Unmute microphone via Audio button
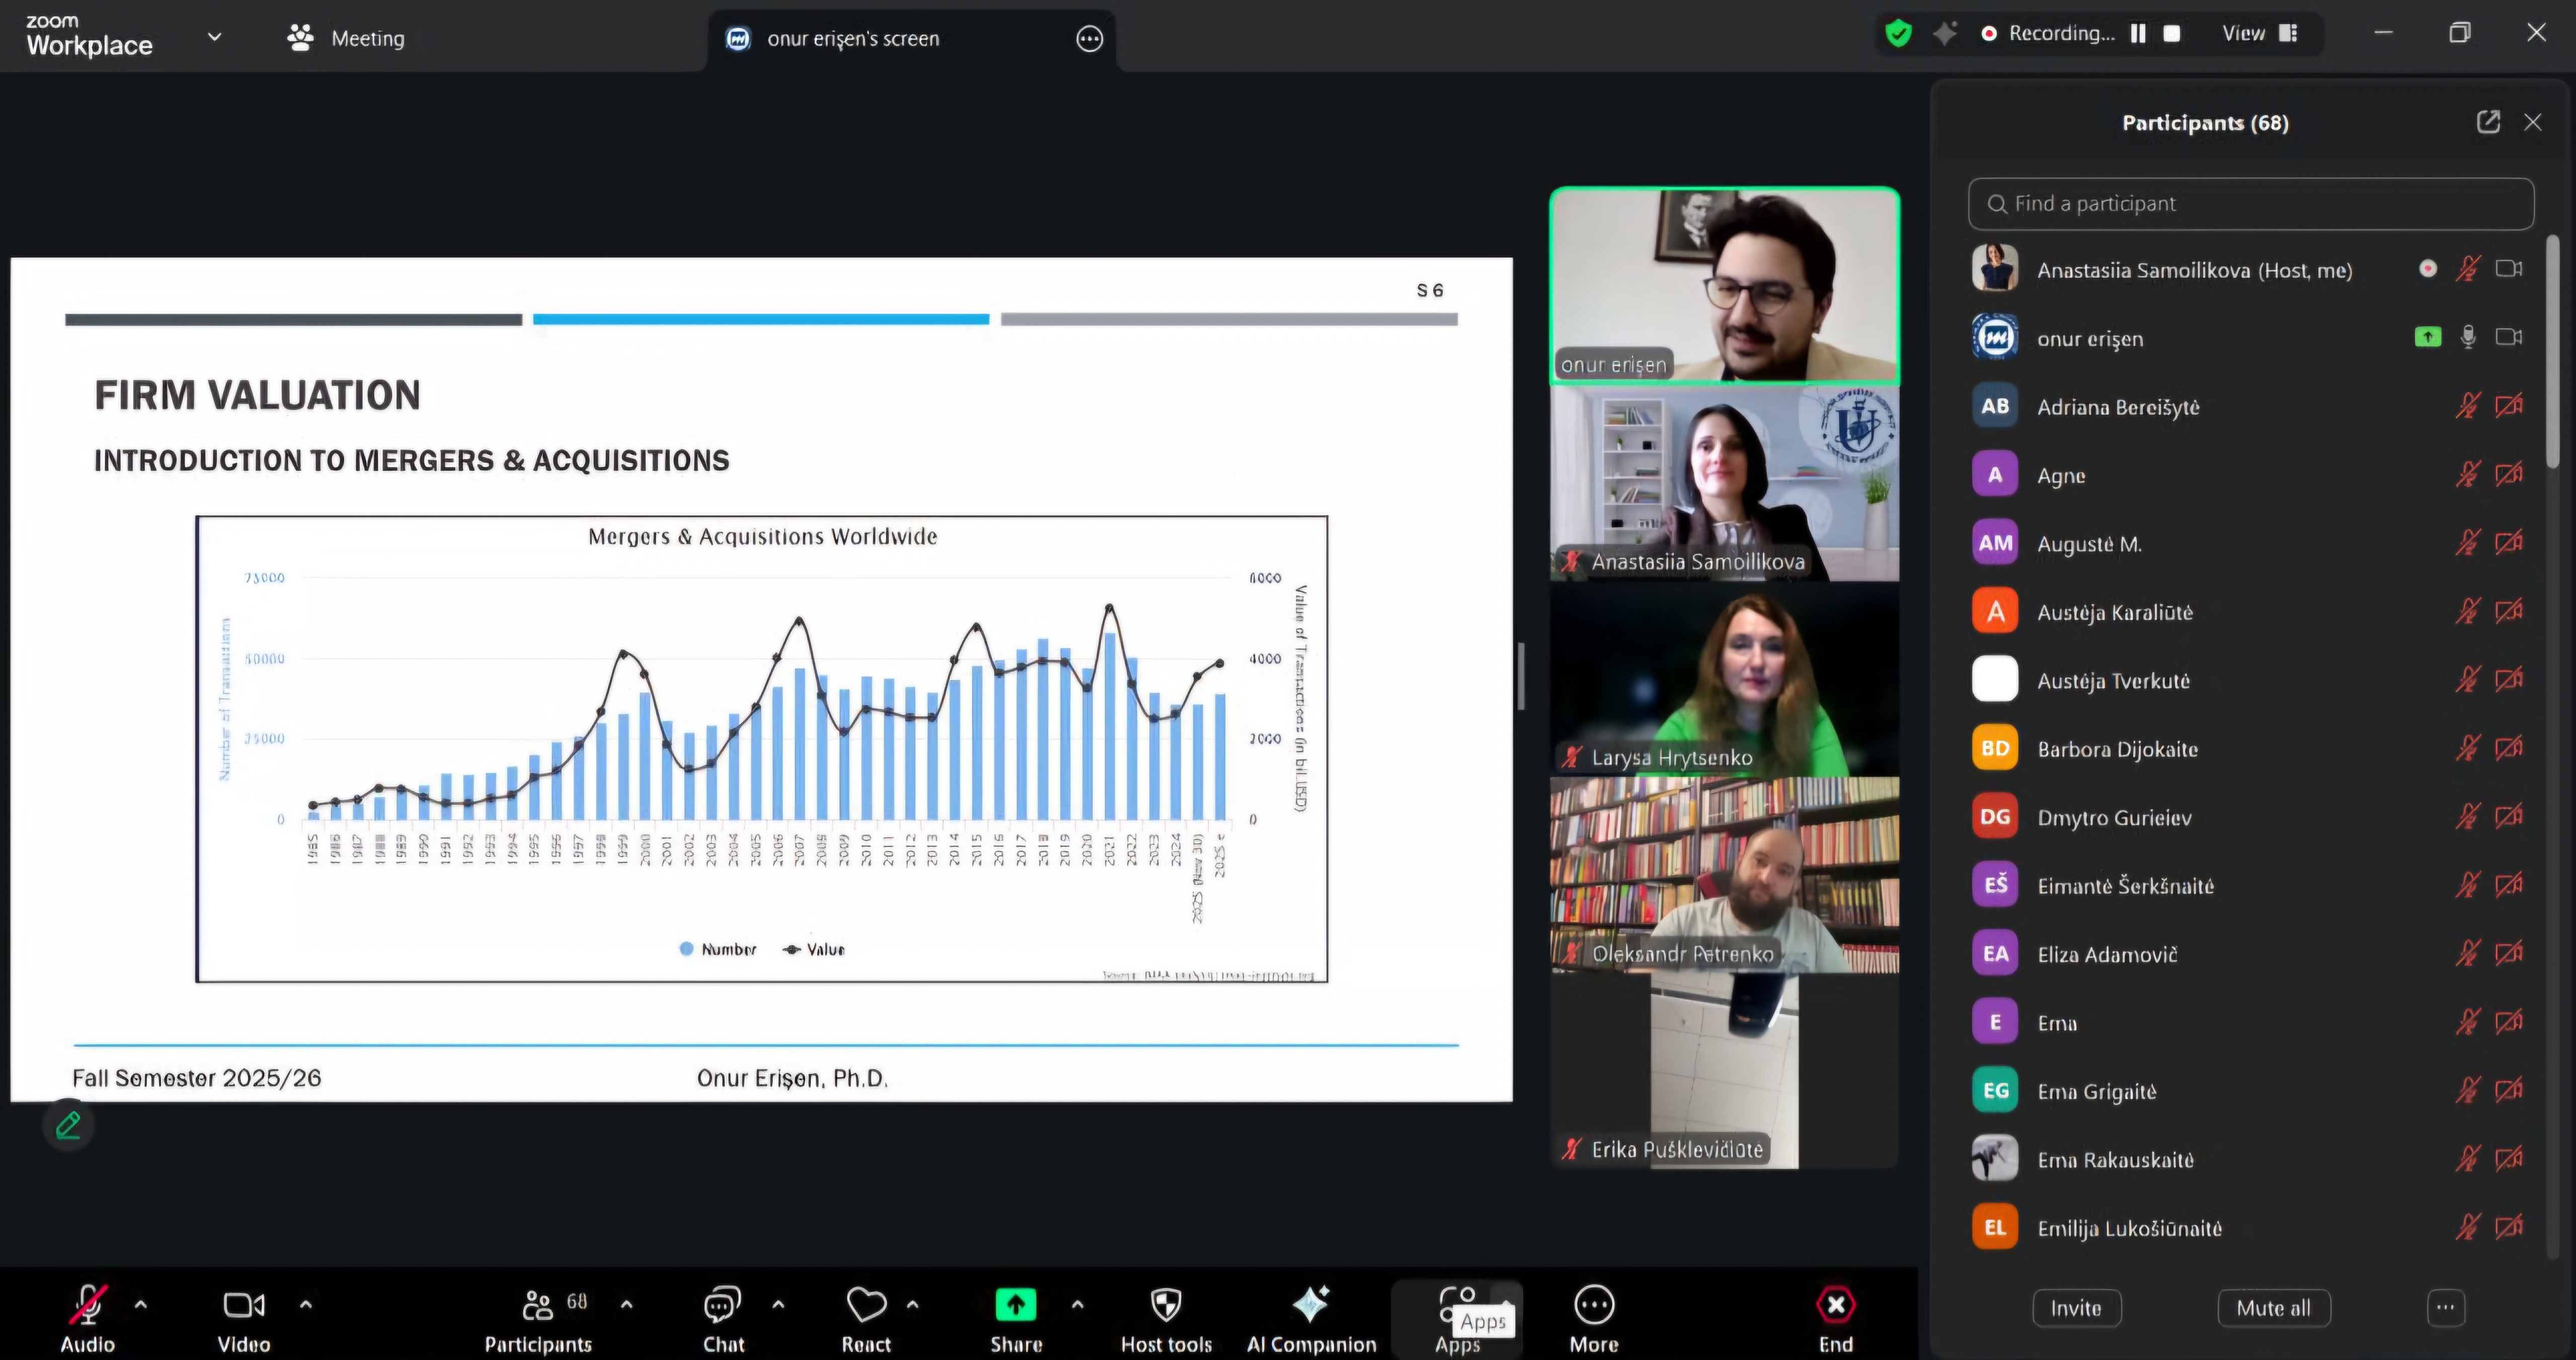 tap(88, 1306)
